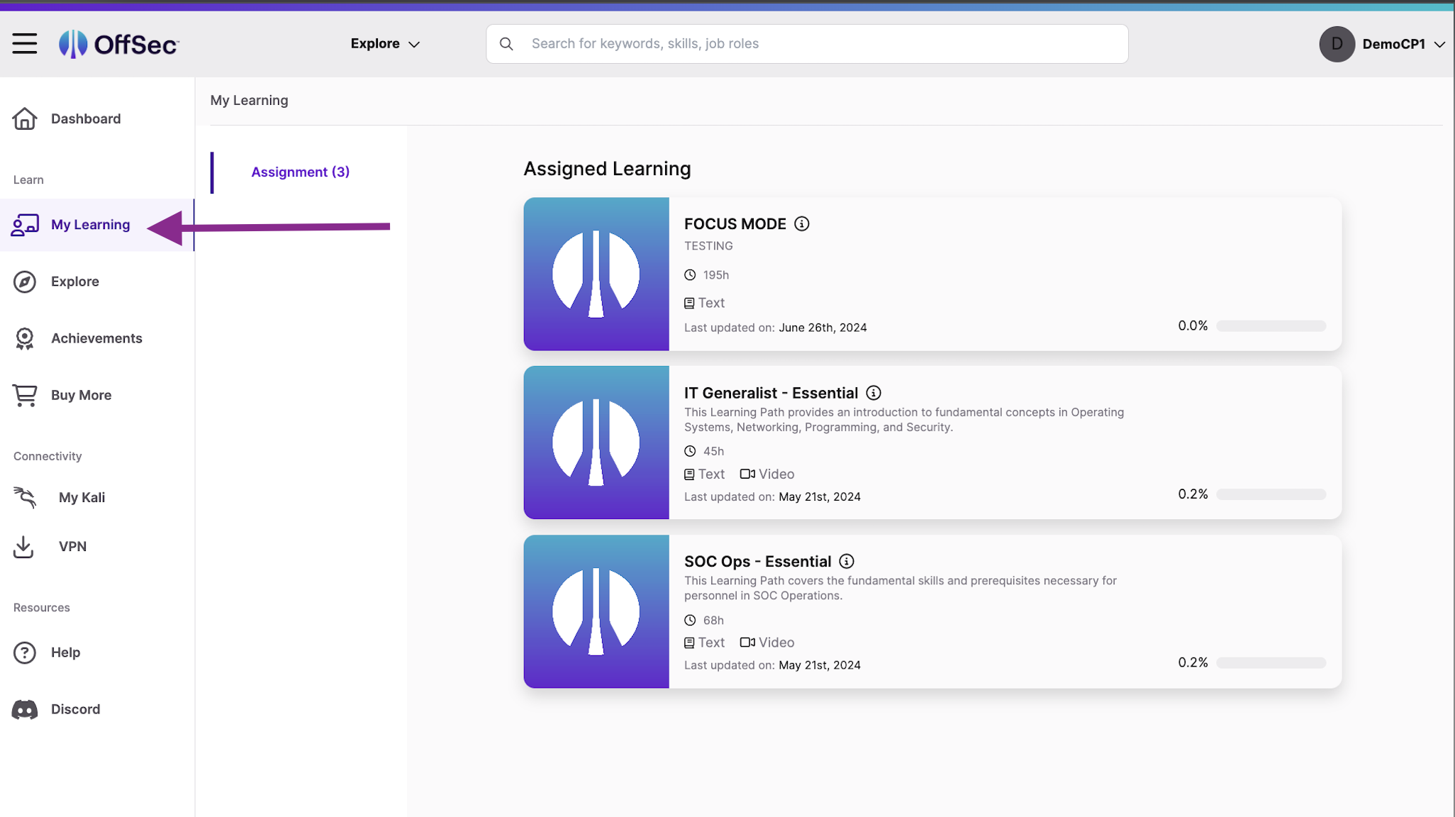Open the IT Generalist - Essential learning path
This screenshot has height=817, width=1455.
(771, 392)
